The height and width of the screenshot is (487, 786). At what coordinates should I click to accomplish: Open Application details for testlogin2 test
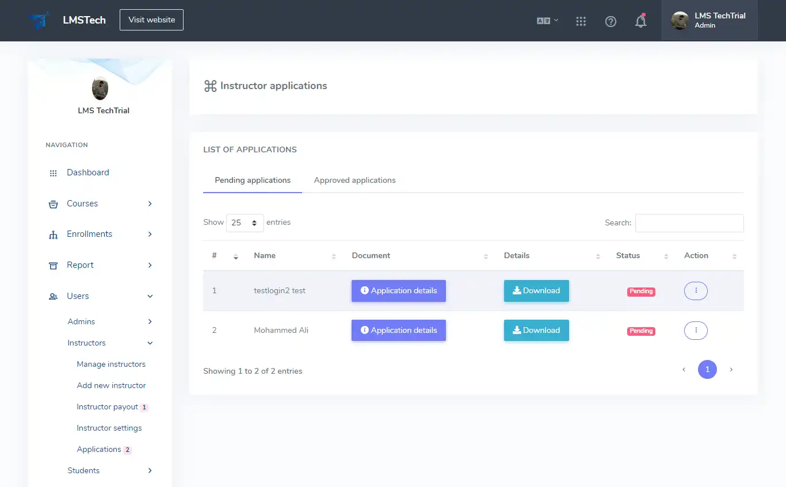[x=398, y=291]
